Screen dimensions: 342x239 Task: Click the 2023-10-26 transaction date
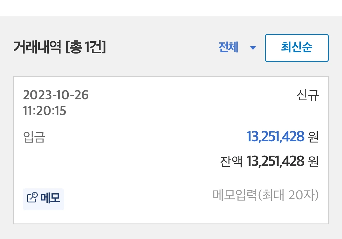56,95
